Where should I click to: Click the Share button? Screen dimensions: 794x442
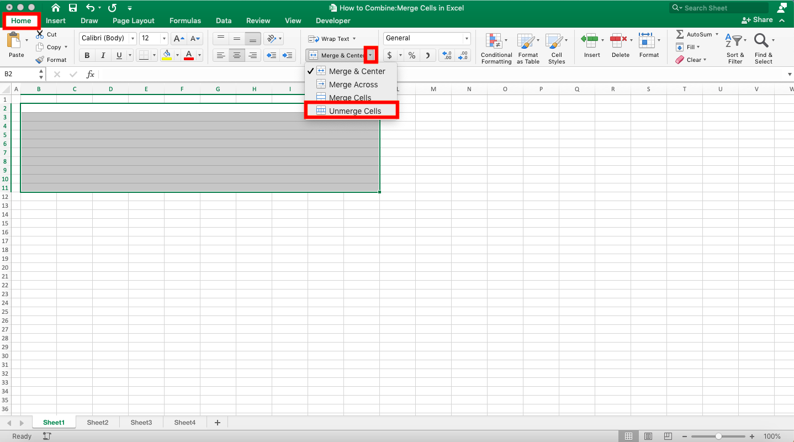(757, 20)
